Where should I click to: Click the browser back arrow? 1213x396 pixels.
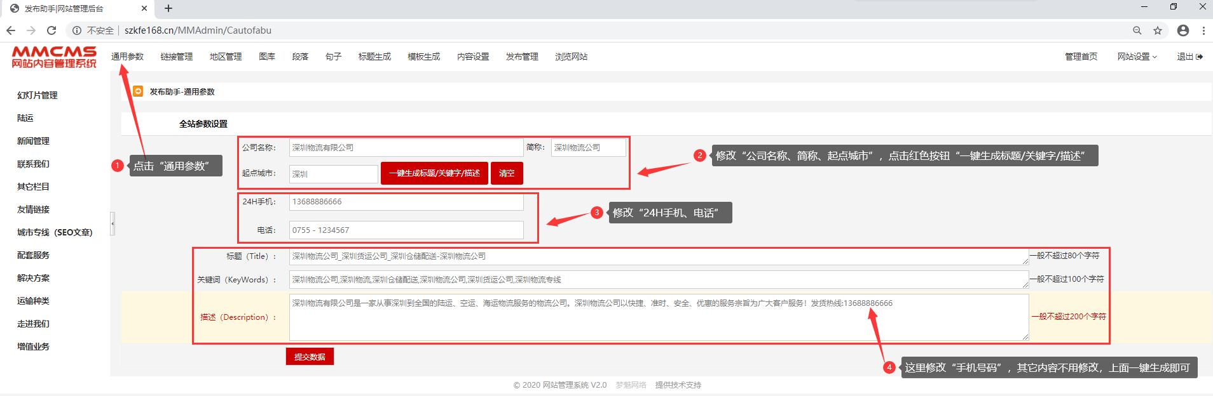(11, 30)
